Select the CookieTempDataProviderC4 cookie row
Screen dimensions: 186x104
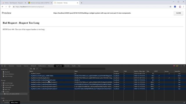coord(108,89)
